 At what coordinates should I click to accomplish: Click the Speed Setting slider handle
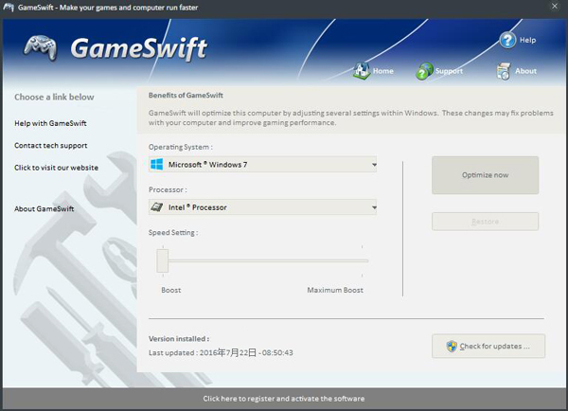tap(162, 260)
